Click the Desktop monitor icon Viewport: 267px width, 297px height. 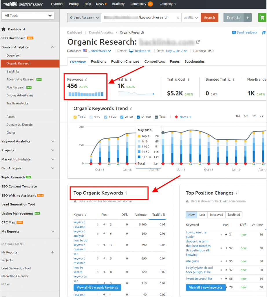131,51
